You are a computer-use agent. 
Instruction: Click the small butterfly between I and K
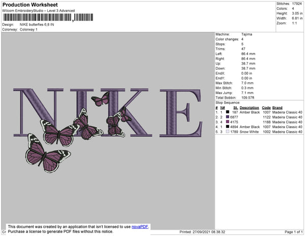pos(101,99)
